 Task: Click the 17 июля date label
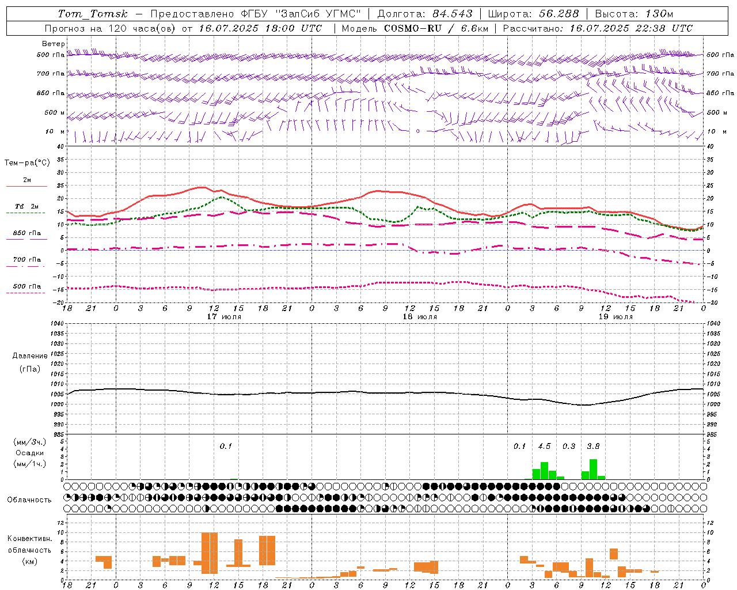tap(224, 317)
